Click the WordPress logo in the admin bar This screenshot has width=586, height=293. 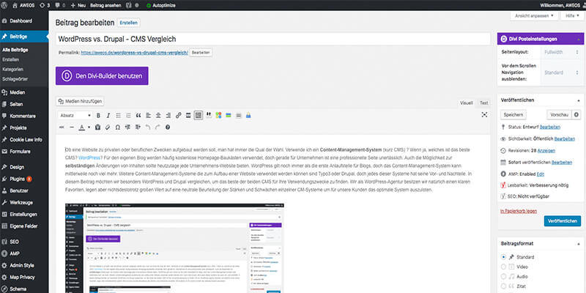(x=4, y=5)
